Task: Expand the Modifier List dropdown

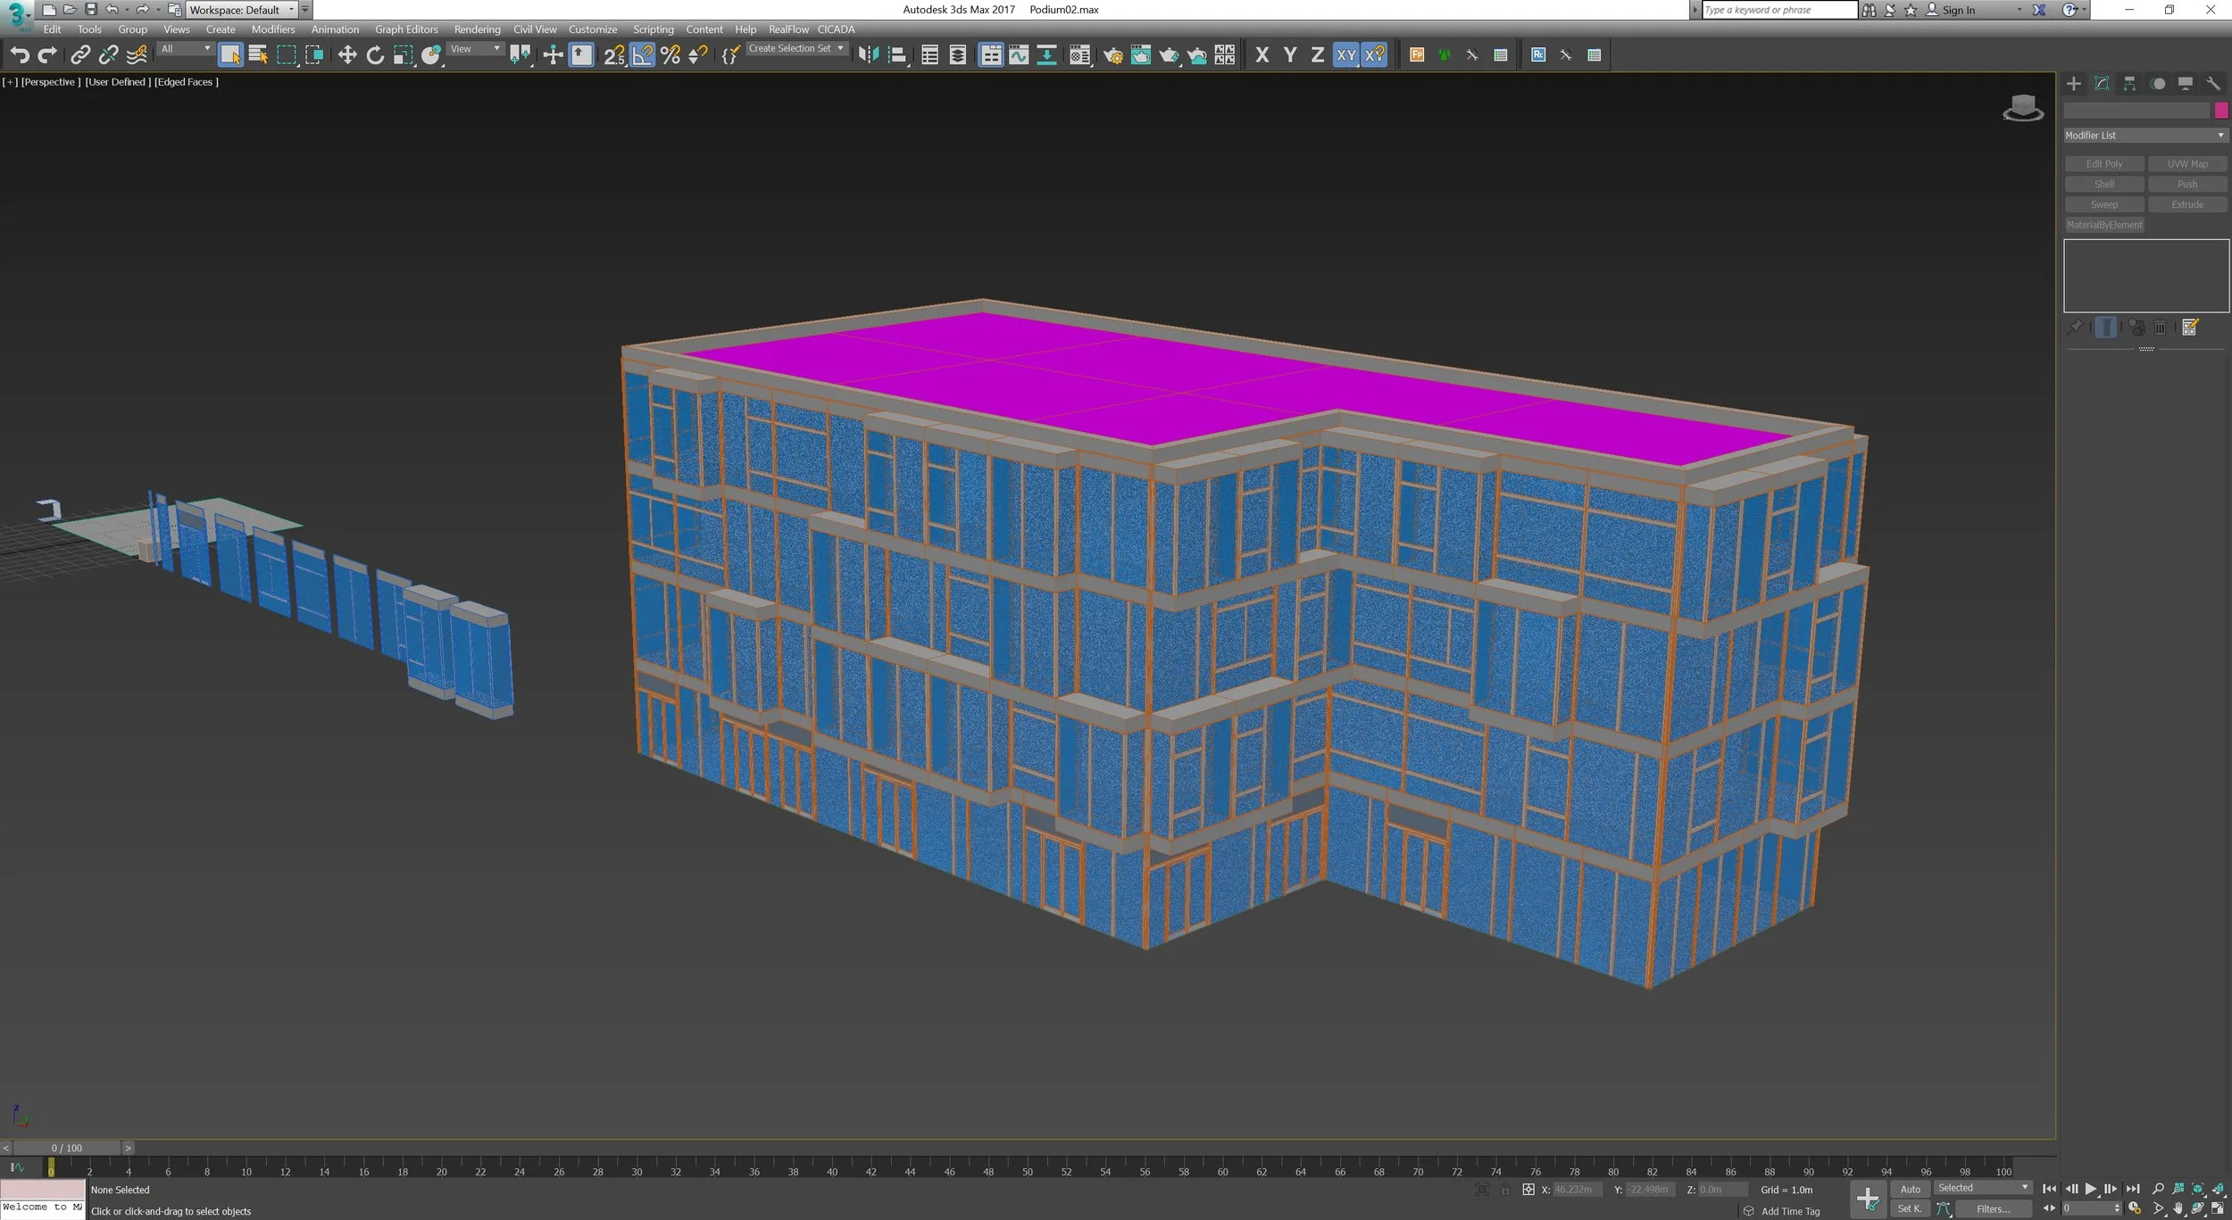Action: pyautogui.click(x=2145, y=136)
